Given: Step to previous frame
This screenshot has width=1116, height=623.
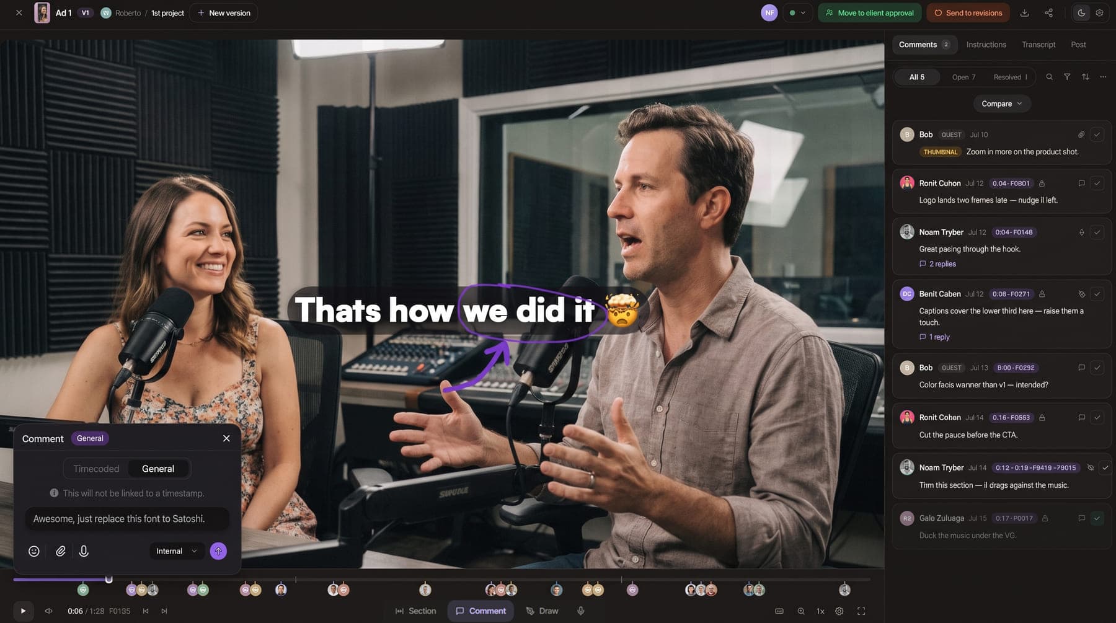Looking at the screenshot, I should tap(146, 611).
